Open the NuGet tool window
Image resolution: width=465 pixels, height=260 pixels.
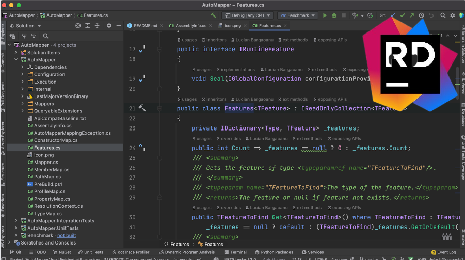tap(62, 252)
